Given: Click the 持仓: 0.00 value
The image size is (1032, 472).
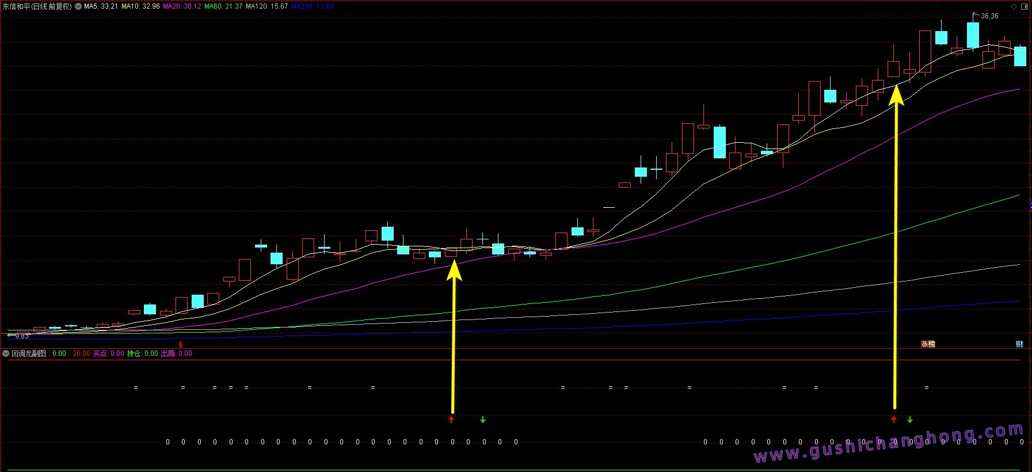Looking at the screenshot, I should click(x=143, y=353).
